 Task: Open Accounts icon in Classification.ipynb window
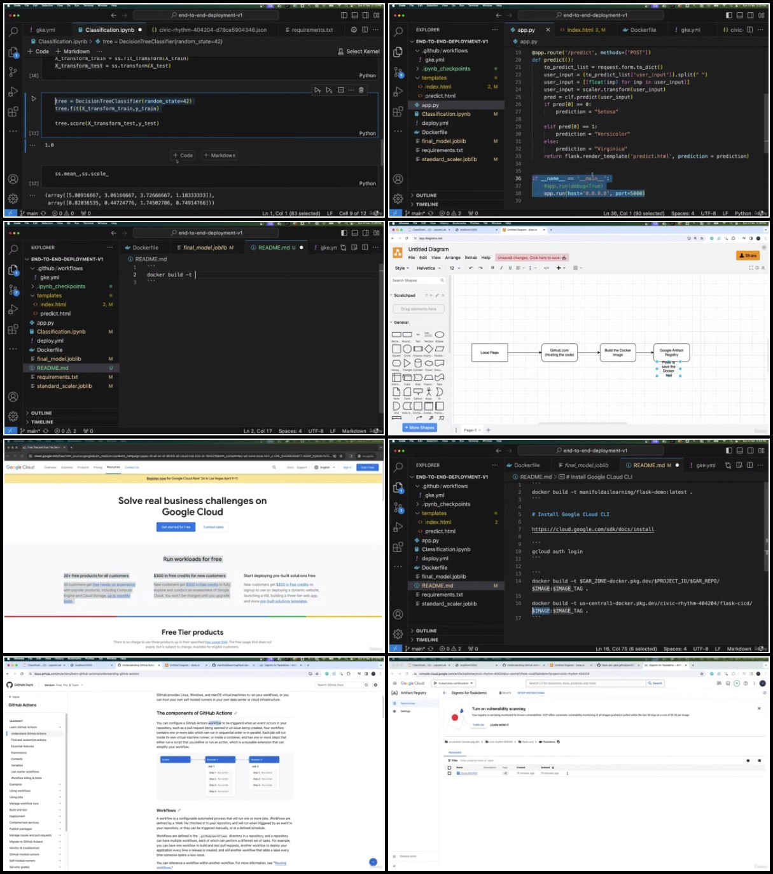13,180
